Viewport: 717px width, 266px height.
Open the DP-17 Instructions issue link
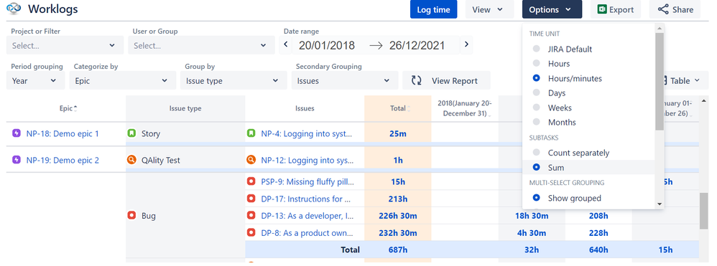click(x=306, y=199)
